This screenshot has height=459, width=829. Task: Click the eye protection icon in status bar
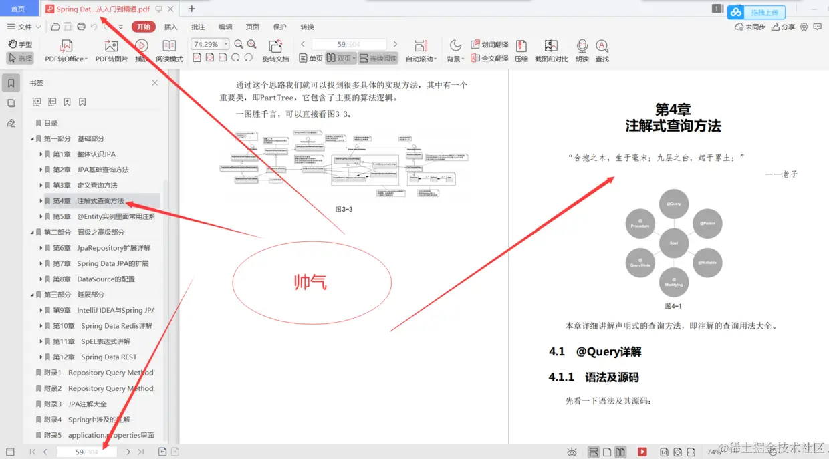pyautogui.click(x=572, y=452)
